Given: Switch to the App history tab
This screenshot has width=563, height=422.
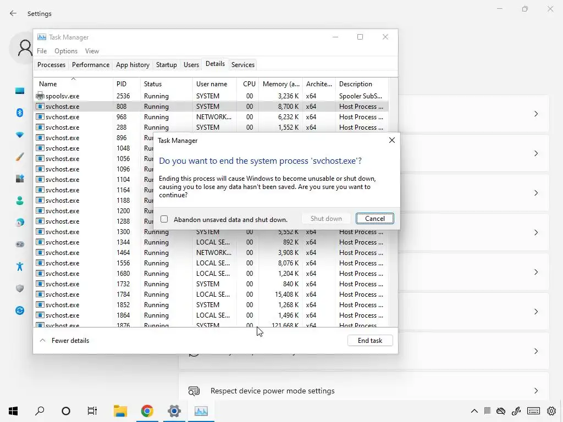Looking at the screenshot, I should (x=133, y=65).
